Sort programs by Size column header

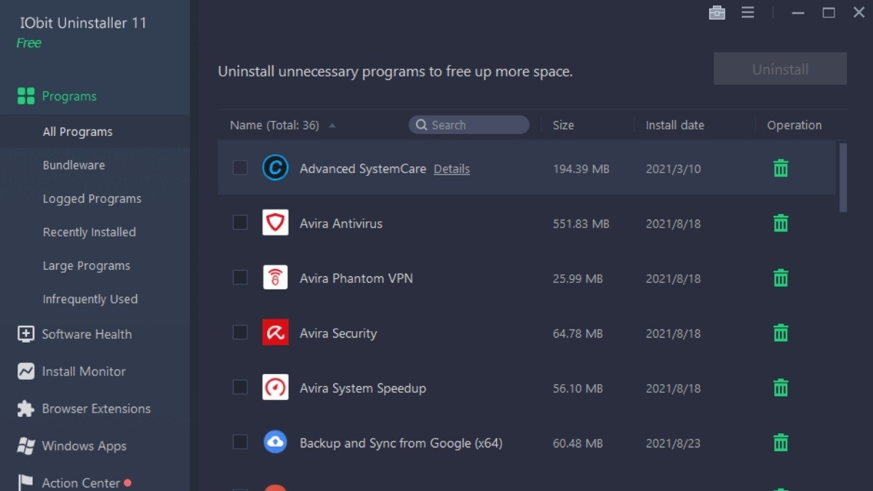[x=563, y=125]
